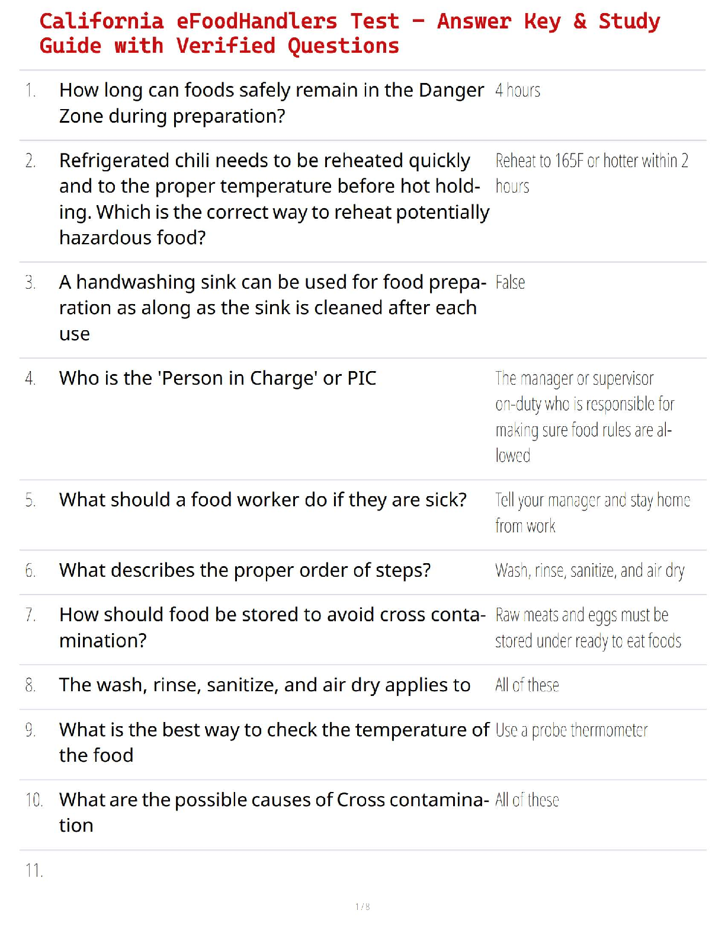Select "Wash, rinse, sanitize, and air dry" answer
Viewport: 725px width, 939px height.
click(x=589, y=571)
